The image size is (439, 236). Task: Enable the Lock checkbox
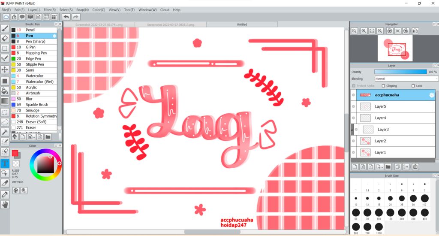413,86
